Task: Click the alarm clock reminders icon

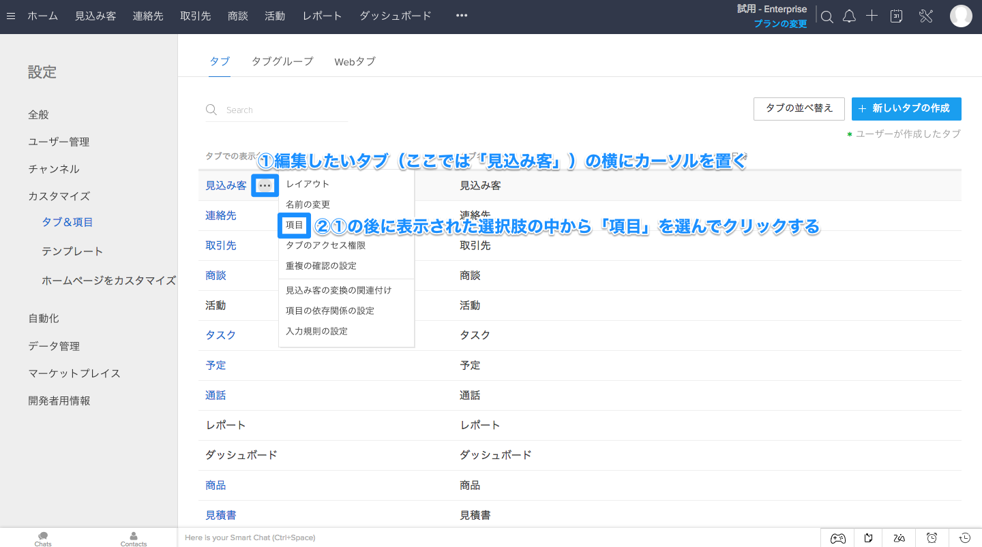Action: [932, 538]
